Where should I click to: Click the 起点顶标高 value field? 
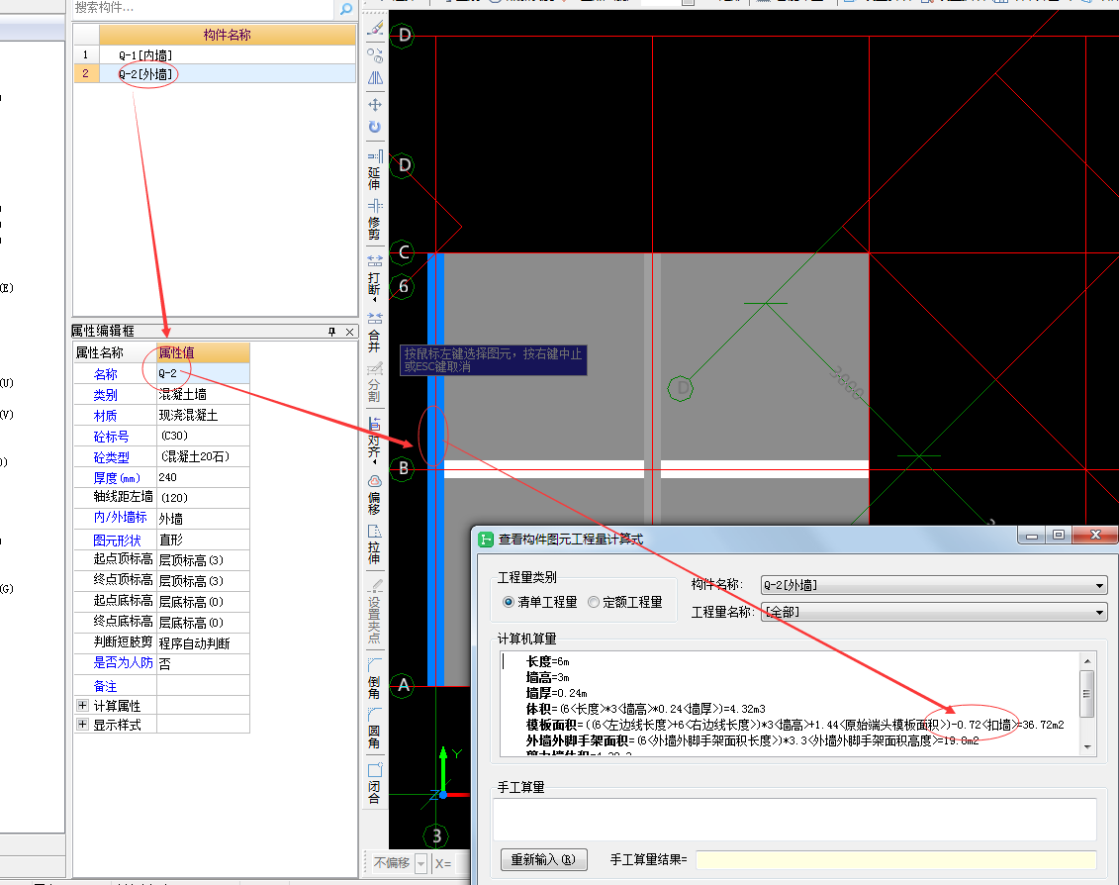(x=203, y=560)
